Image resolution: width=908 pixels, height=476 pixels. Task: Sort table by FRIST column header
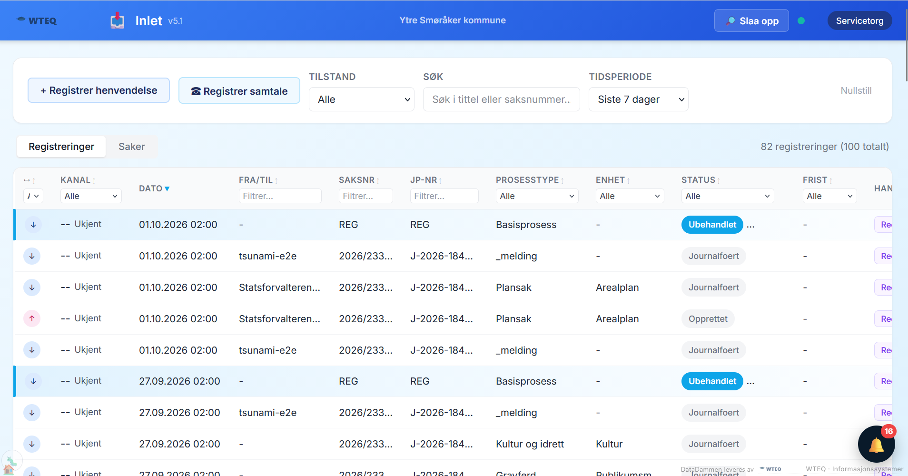818,180
